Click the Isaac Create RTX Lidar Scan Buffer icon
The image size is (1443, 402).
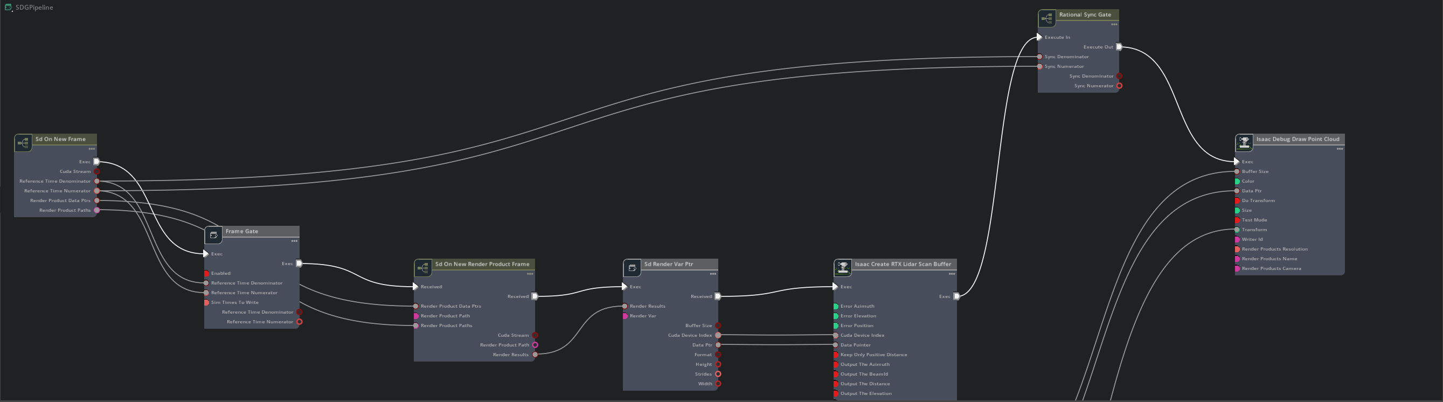[x=843, y=268]
